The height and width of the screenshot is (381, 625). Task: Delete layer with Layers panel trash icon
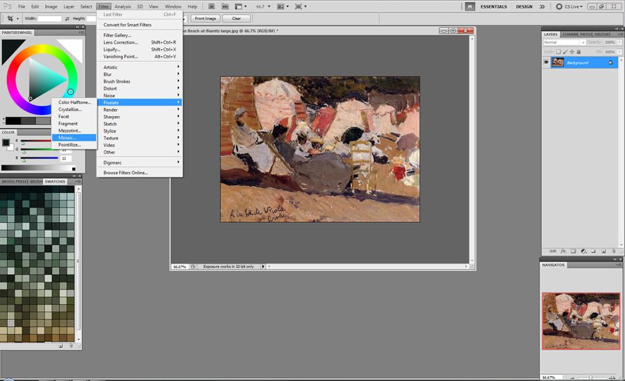(614, 251)
